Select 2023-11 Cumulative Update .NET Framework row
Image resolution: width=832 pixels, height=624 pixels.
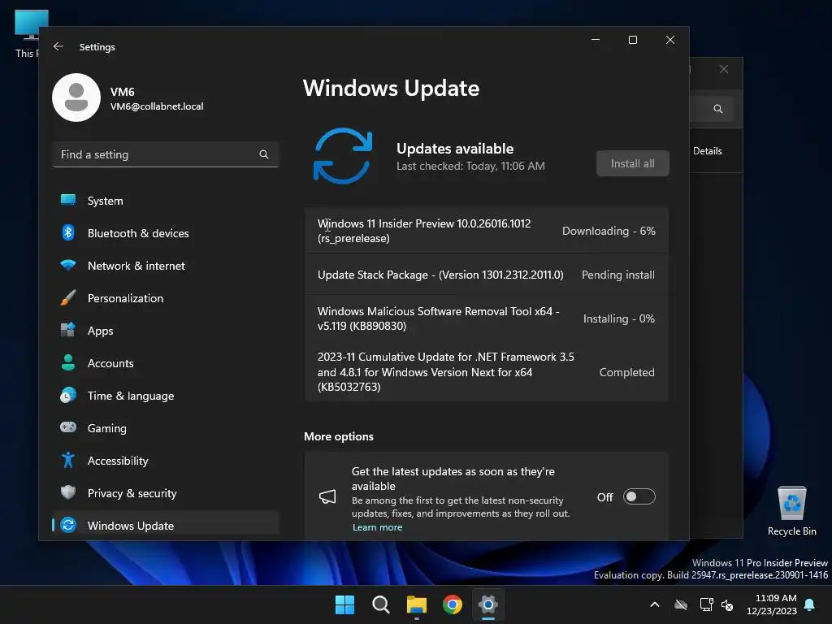[486, 371]
